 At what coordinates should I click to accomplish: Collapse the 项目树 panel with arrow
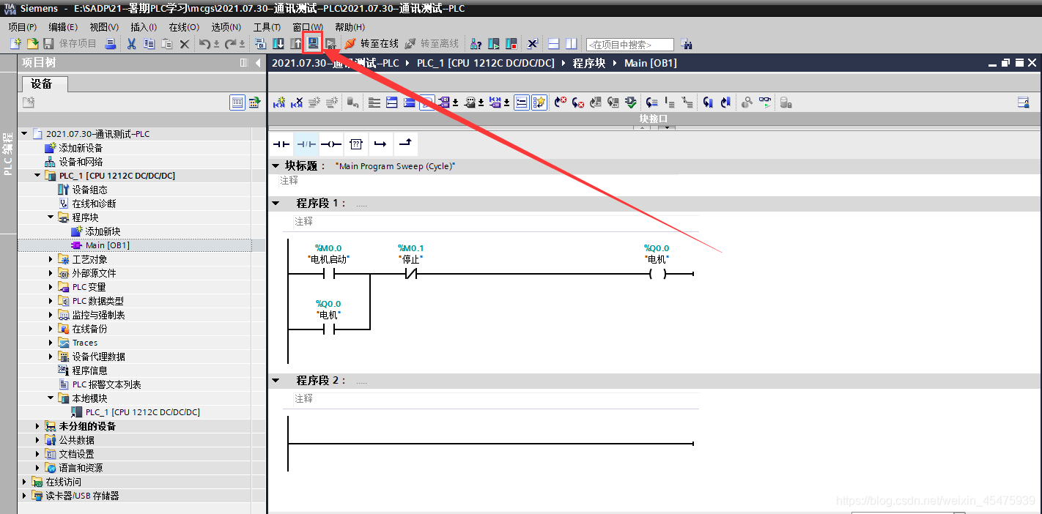click(x=258, y=63)
